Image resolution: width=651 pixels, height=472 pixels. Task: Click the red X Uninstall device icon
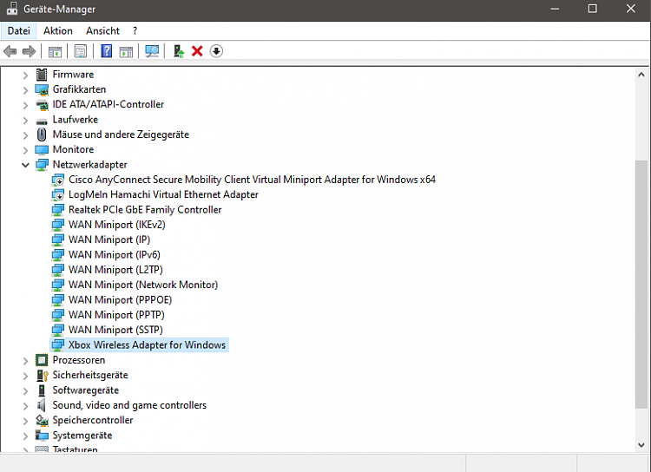197,51
